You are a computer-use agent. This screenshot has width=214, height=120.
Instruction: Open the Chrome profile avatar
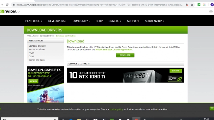click(212, 5)
